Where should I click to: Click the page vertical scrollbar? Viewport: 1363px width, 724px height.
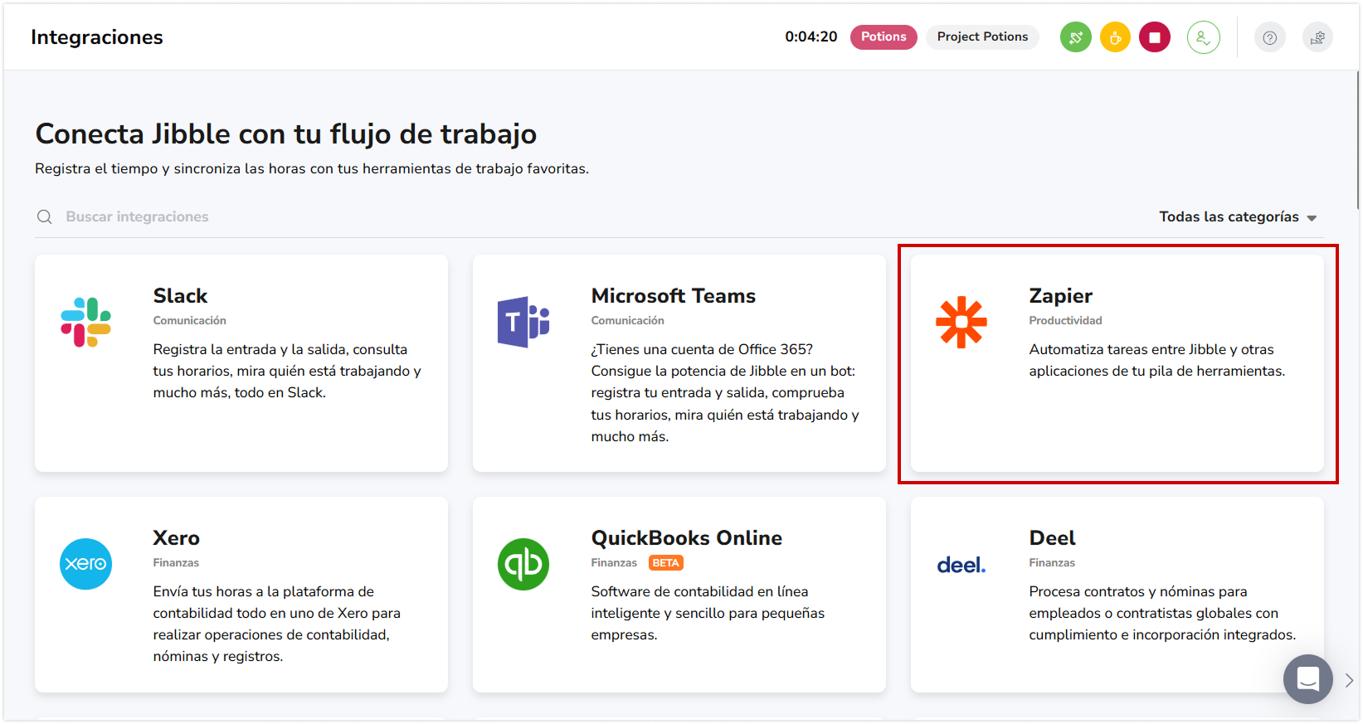pos(1358,141)
